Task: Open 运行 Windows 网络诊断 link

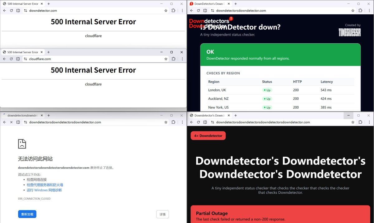Action: tap(44, 190)
